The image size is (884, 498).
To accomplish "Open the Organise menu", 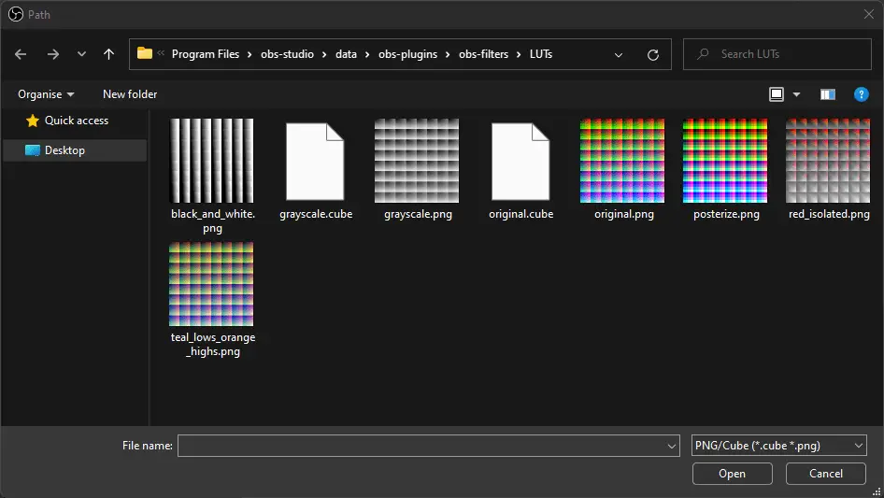I will [x=46, y=94].
